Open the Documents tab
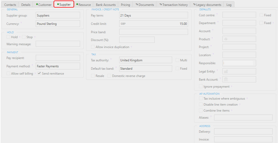 [144, 5]
